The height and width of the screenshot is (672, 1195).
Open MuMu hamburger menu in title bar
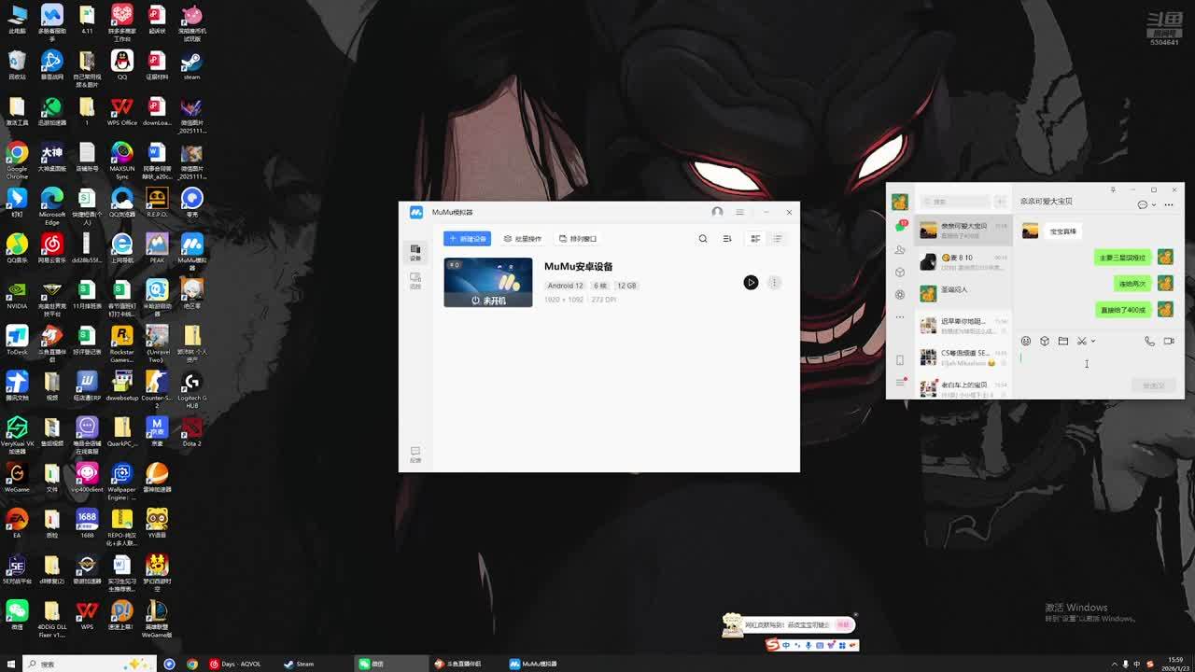coord(739,212)
